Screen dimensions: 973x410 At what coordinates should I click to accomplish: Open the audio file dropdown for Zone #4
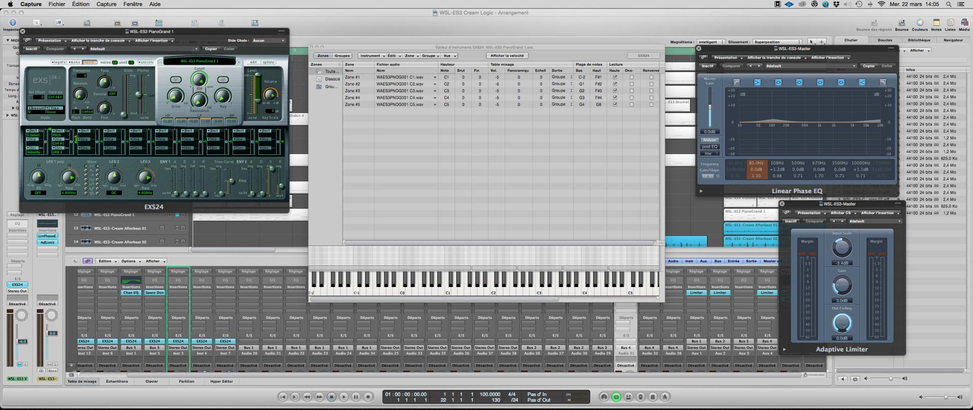[434, 98]
